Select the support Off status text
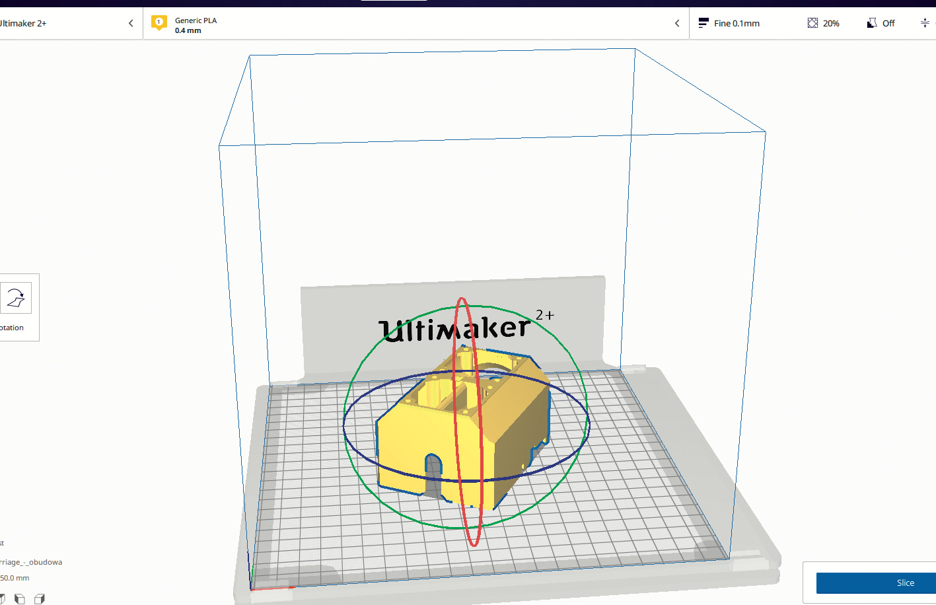The image size is (936, 605). 888,23
